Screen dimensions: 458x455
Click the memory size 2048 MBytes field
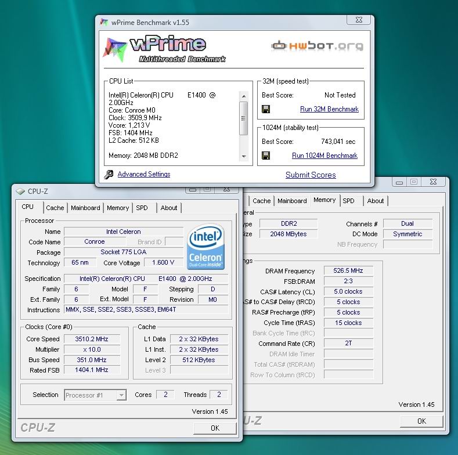tap(288, 234)
